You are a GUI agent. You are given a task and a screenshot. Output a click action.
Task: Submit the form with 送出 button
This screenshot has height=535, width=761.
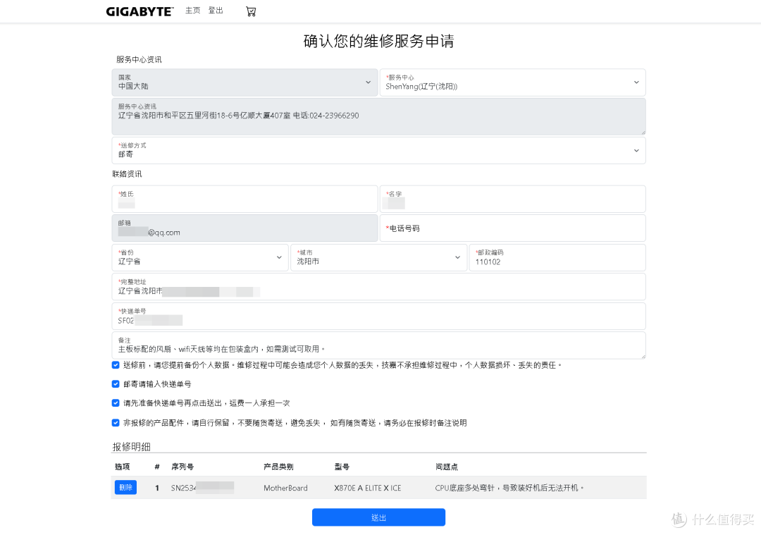point(378,517)
